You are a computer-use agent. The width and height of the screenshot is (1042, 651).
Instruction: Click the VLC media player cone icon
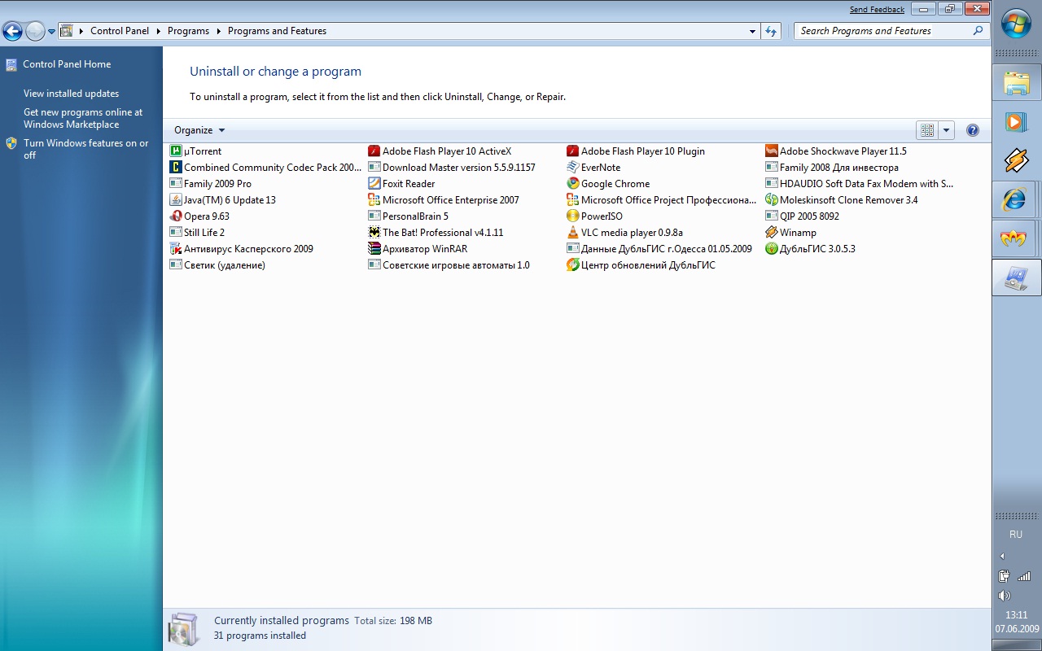click(573, 233)
